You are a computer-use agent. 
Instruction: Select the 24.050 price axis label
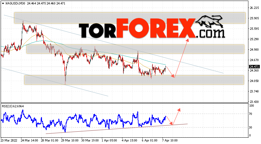254,81
